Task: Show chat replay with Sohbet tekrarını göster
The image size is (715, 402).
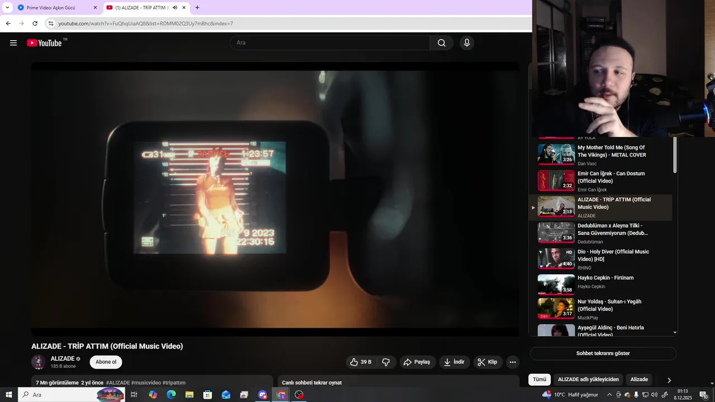Action: (x=603, y=353)
